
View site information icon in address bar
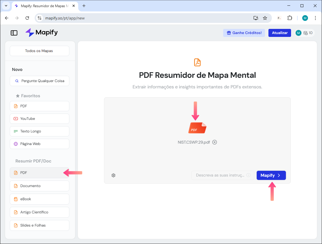coord(40,18)
